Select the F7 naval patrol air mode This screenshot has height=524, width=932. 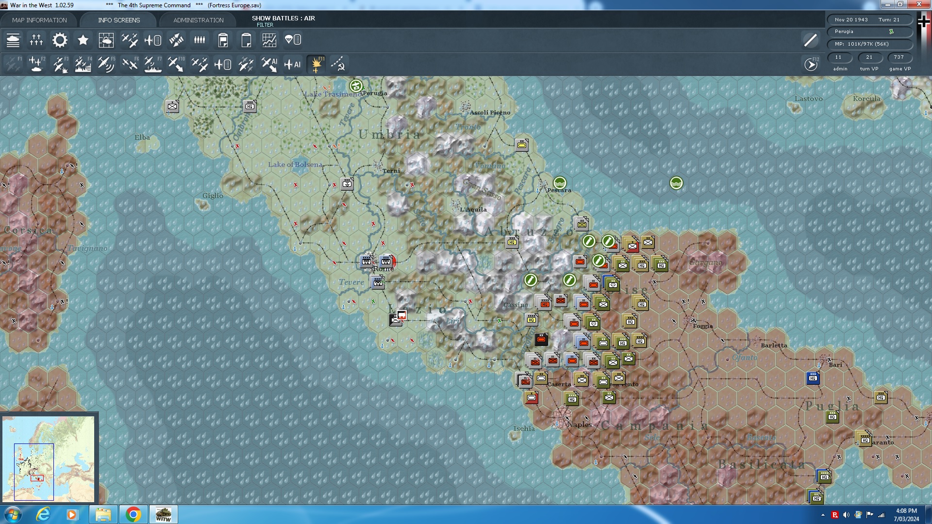153,64
